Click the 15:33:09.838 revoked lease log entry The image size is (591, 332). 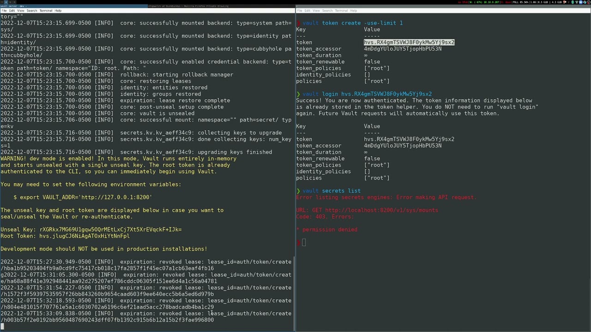point(146,317)
